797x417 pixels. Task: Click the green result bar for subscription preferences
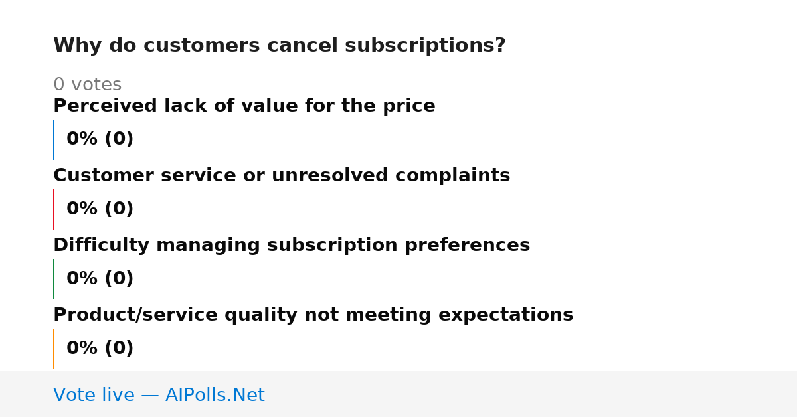click(x=53, y=279)
